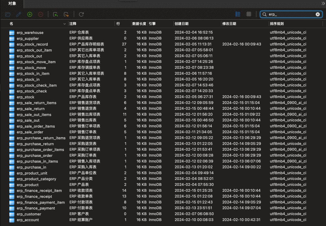The width and height of the screenshot is (326, 226).
Task: Open the sort dropdown on the 名 column
Action: click(64, 24)
